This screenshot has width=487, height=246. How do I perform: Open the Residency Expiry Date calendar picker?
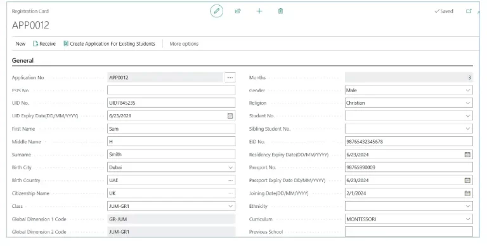(x=467, y=155)
